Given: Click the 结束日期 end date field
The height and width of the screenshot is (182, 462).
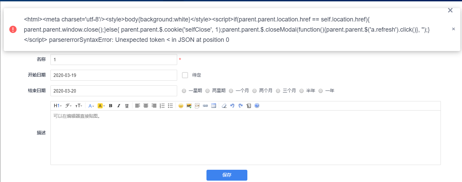Looking at the screenshot, I should (114, 91).
